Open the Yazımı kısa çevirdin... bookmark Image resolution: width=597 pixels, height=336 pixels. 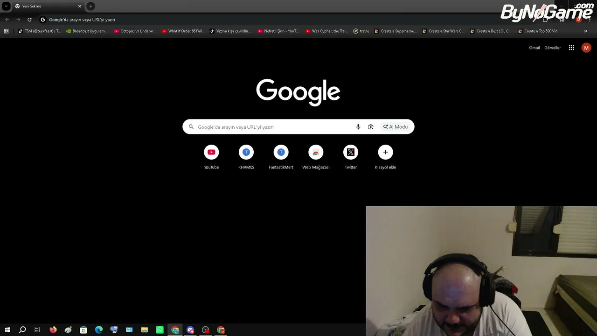click(231, 31)
